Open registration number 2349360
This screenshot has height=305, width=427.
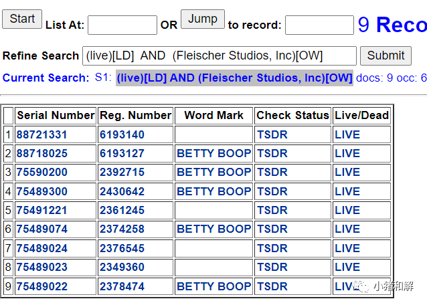point(122,267)
